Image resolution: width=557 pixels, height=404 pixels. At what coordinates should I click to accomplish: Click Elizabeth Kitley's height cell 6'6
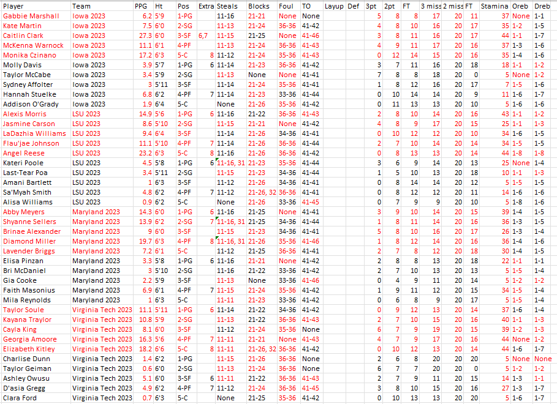(164, 349)
